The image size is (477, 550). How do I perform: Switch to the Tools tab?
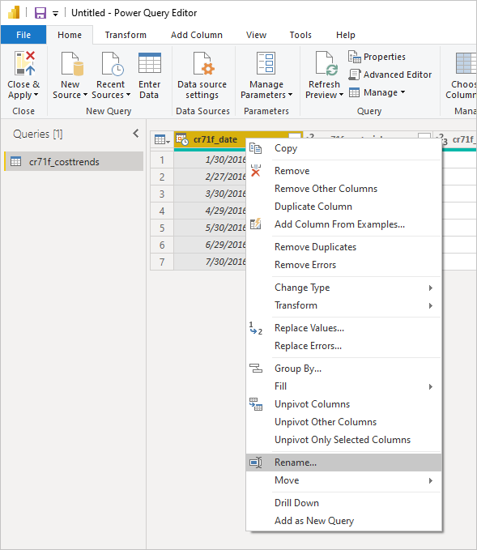tap(300, 35)
